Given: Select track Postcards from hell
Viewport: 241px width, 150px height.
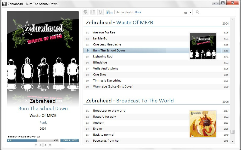Looking at the screenshot, I should click(x=157, y=141).
